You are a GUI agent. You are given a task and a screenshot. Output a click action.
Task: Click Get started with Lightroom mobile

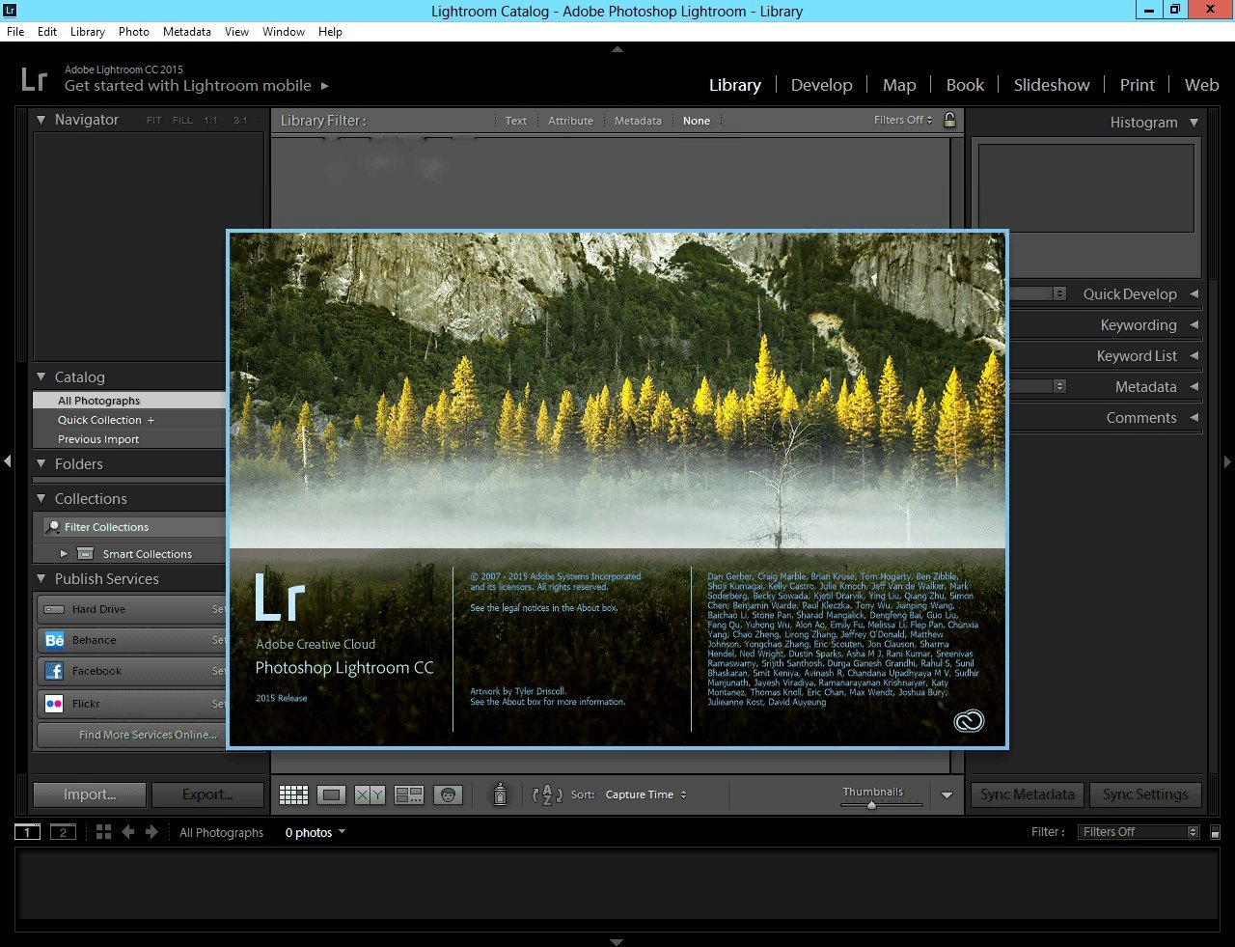click(188, 86)
